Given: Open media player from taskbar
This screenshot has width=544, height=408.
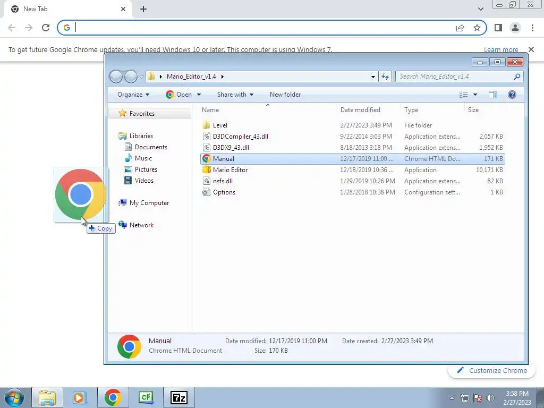Looking at the screenshot, I should click(x=80, y=397).
